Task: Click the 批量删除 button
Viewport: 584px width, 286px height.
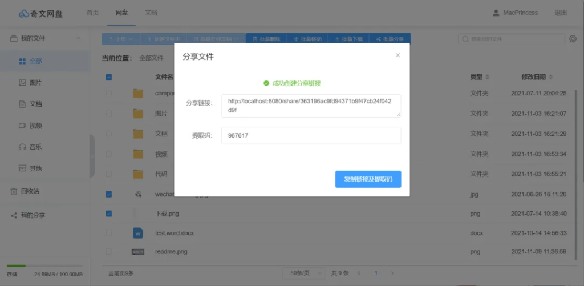Action: 266,39
